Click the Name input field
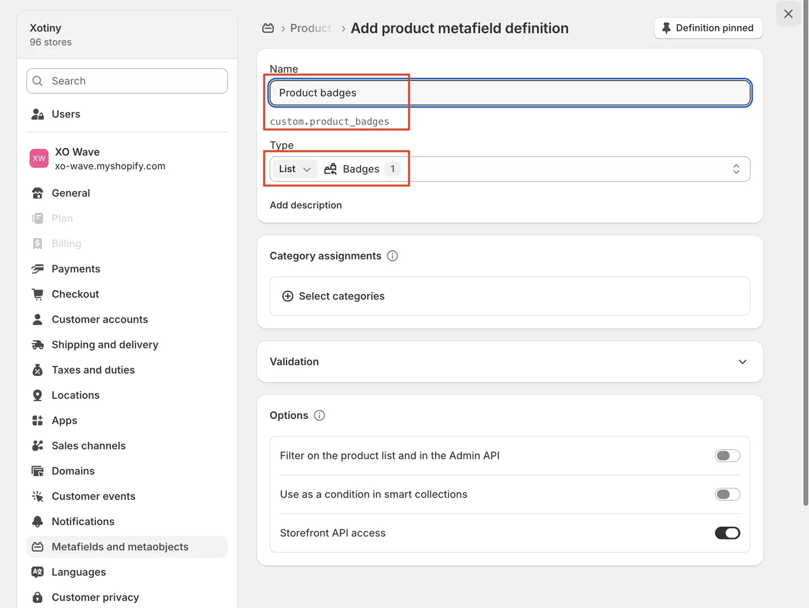 509,93
